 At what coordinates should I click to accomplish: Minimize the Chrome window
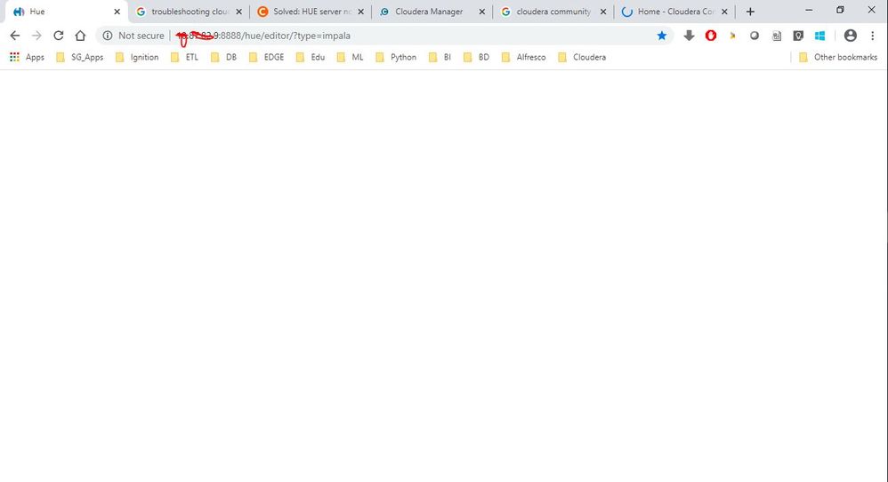click(x=809, y=10)
